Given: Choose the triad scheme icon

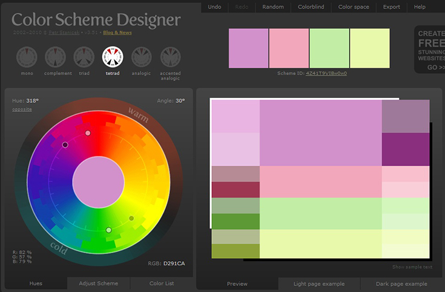Looking at the screenshot, I should pos(84,58).
